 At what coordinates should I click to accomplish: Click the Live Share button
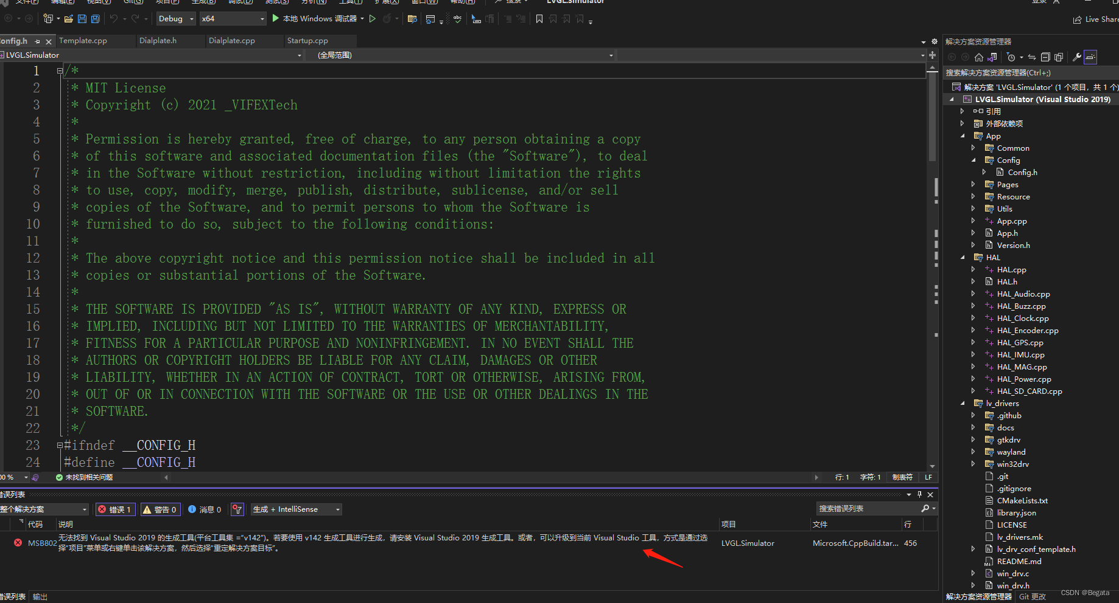click(x=1094, y=19)
